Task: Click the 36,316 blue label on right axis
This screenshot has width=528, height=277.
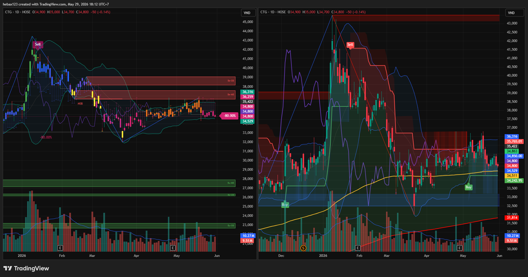Action: pyautogui.click(x=512, y=136)
